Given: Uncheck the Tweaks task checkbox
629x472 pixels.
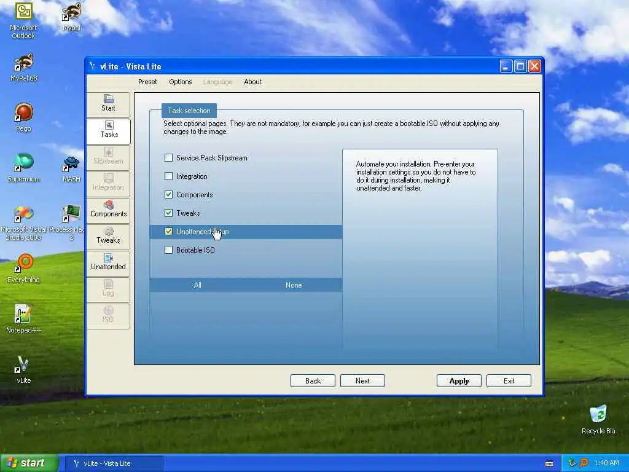Looking at the screenshot, I should coord(168,213).
